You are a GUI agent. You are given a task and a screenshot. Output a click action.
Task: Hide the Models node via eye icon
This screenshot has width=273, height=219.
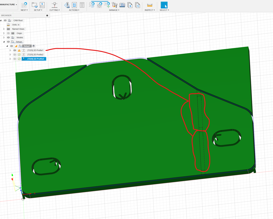8,38
